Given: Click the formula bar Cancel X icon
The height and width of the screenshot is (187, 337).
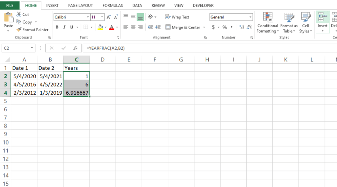Looking at the screenshot, I should (52, 48).
